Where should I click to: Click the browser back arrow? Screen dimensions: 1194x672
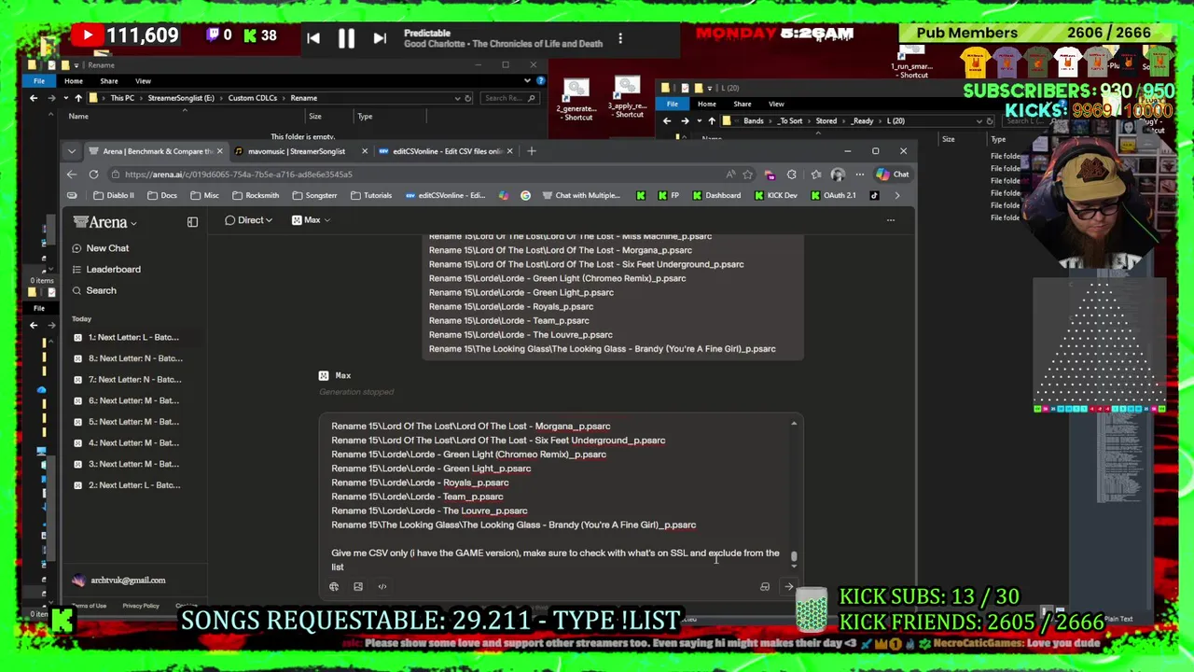pos(72,175)
